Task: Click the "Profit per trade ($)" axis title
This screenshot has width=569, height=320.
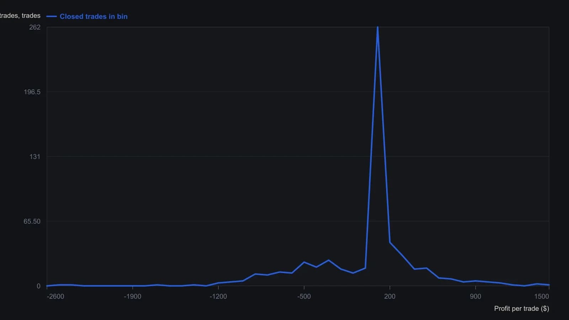Action: 522,309
